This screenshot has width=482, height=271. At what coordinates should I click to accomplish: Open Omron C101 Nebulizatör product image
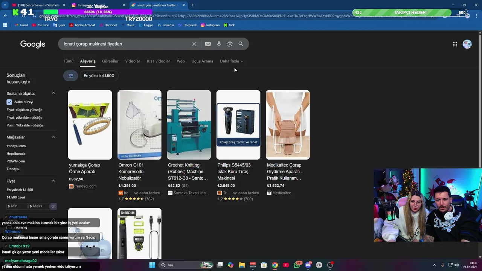tap(139, 125)
